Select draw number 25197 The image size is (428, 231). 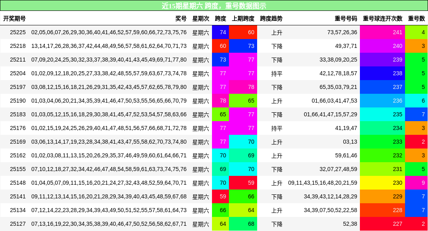pos(18,87)
